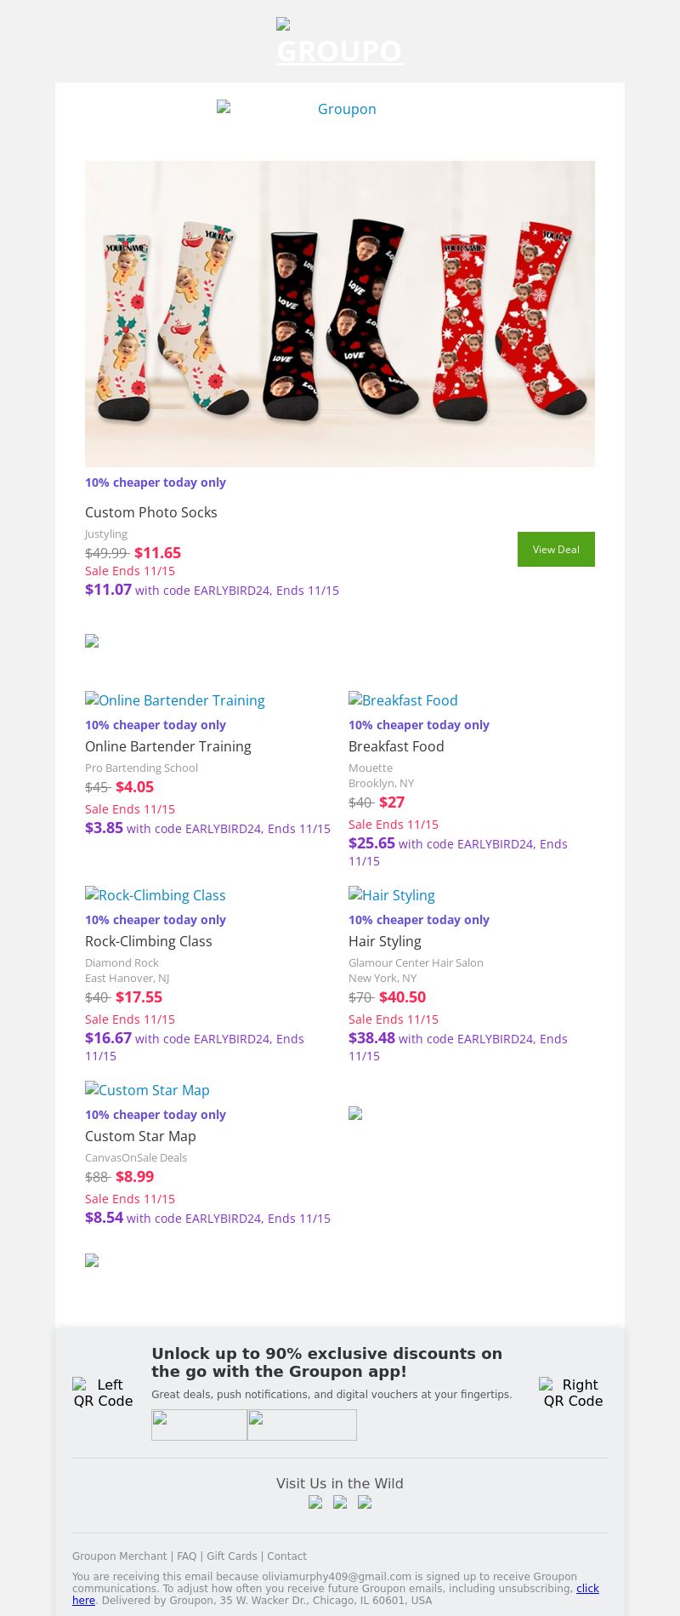The height and width of the screenshot is (1616, 680).
Task: Open the Left QR Code image
Action: point(104,1392)
